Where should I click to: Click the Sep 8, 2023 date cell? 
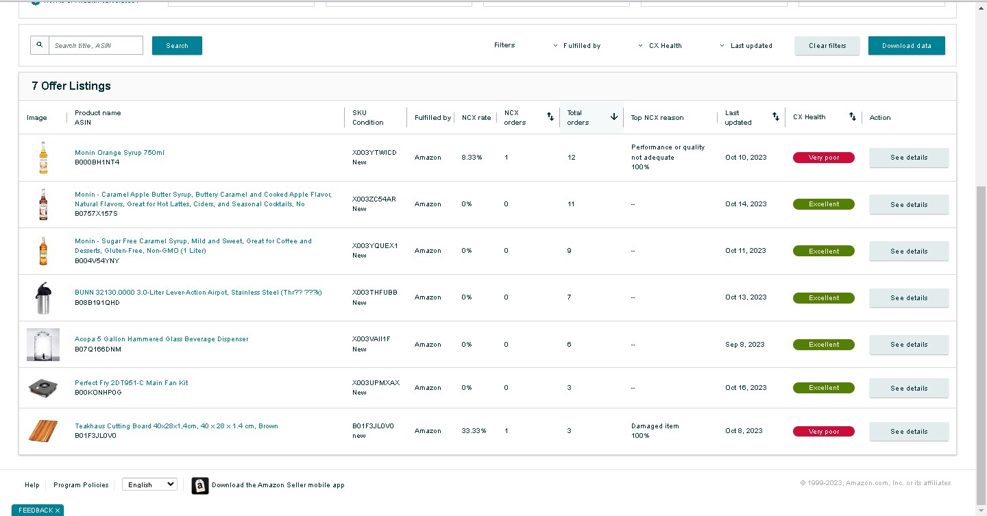point(745,345)
